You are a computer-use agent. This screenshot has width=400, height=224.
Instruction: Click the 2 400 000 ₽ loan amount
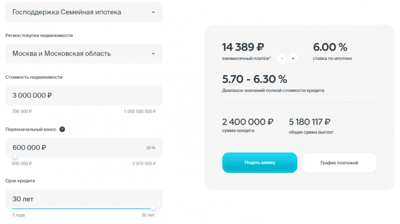[x=247, y=121]
